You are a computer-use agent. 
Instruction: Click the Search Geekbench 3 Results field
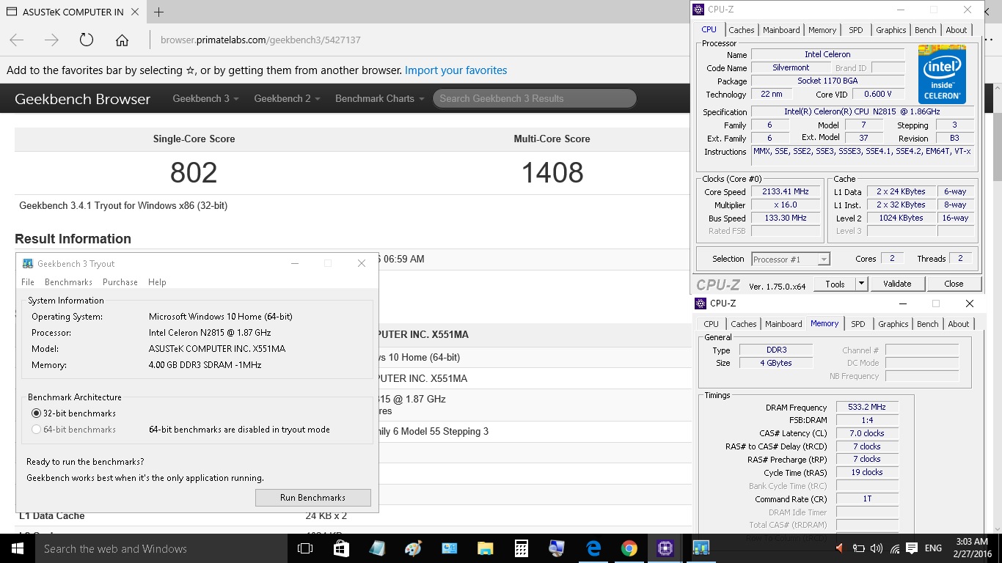point(534,98)
